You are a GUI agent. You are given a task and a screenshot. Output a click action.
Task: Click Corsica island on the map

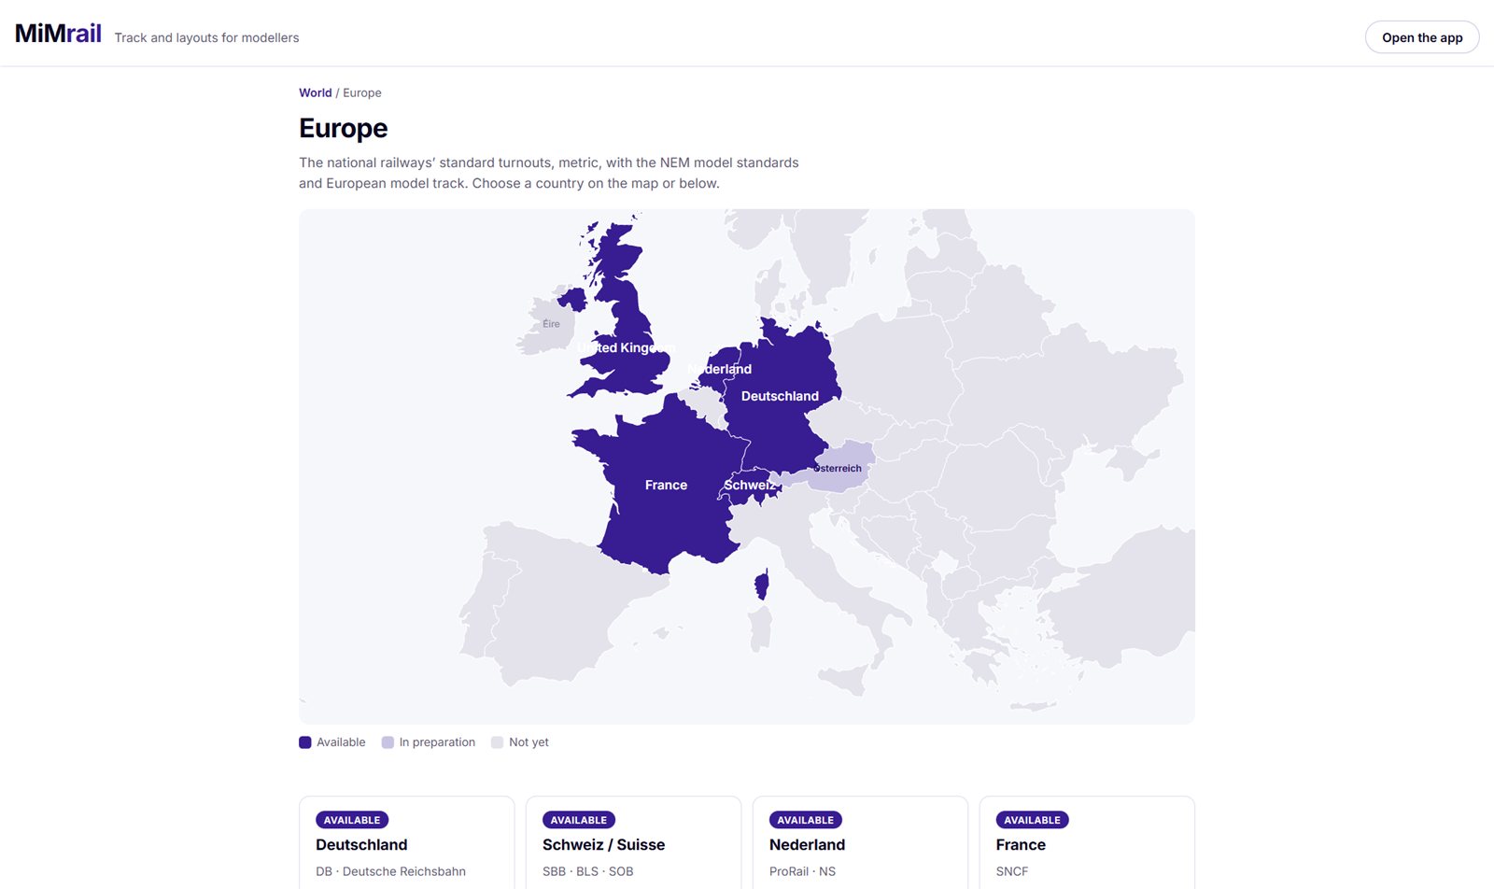coord(762,586)
